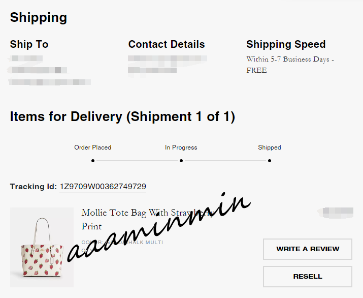Click progress line between In Progress and Shipped
Image resolution: width=363 pixels, height=298 pixels.
pyautogui.click(x=225, y=161)
